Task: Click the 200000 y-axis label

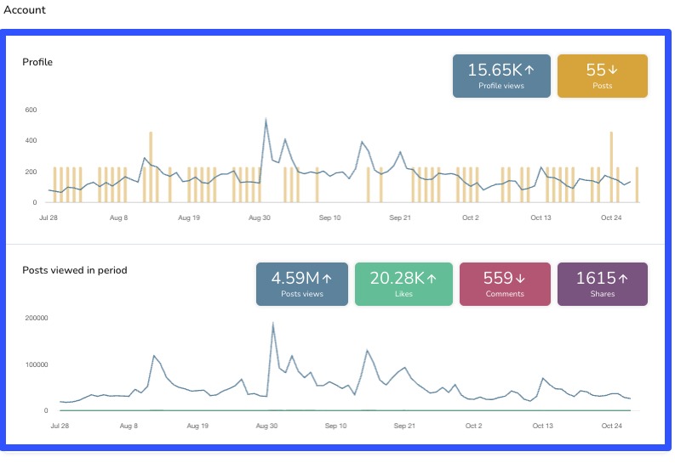Action: point(35,319)
